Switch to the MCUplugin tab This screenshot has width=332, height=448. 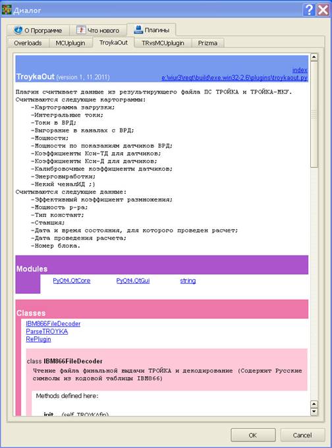tap(70, 43)
